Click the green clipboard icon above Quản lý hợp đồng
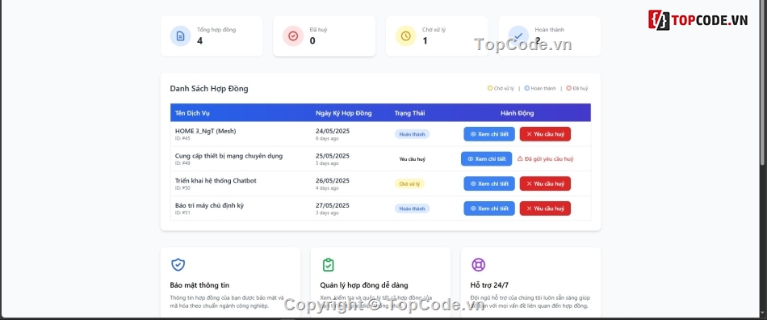767x320 pixels. tap(329, 265)
